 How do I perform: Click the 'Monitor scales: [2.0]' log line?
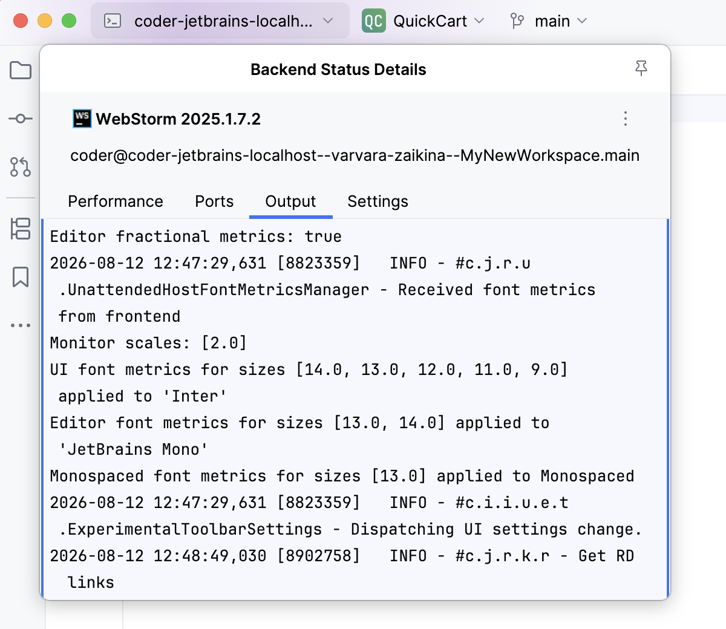(x=148, y=343)
